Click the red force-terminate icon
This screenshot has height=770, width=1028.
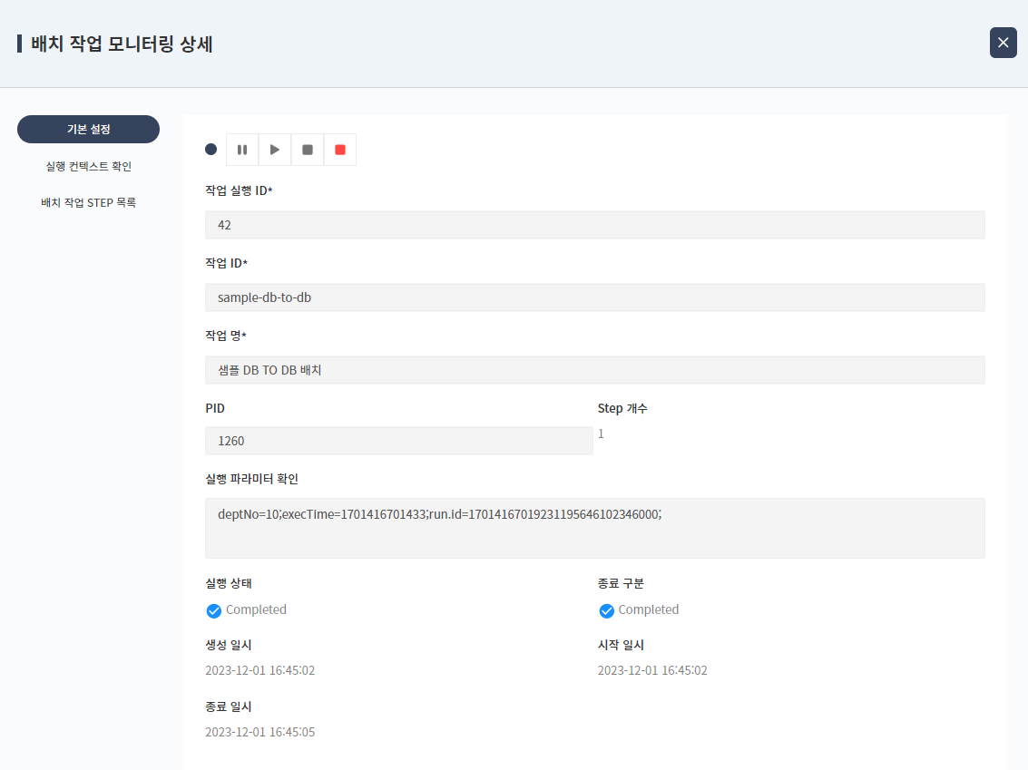[x=339, y=149]
